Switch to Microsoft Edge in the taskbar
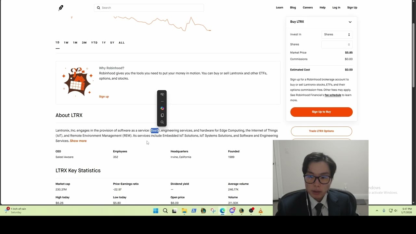416x234 pixels. pyautogui.click(x=222, y=211)
